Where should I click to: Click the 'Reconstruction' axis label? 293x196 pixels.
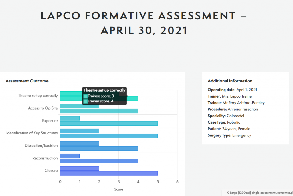coord(45,158)
